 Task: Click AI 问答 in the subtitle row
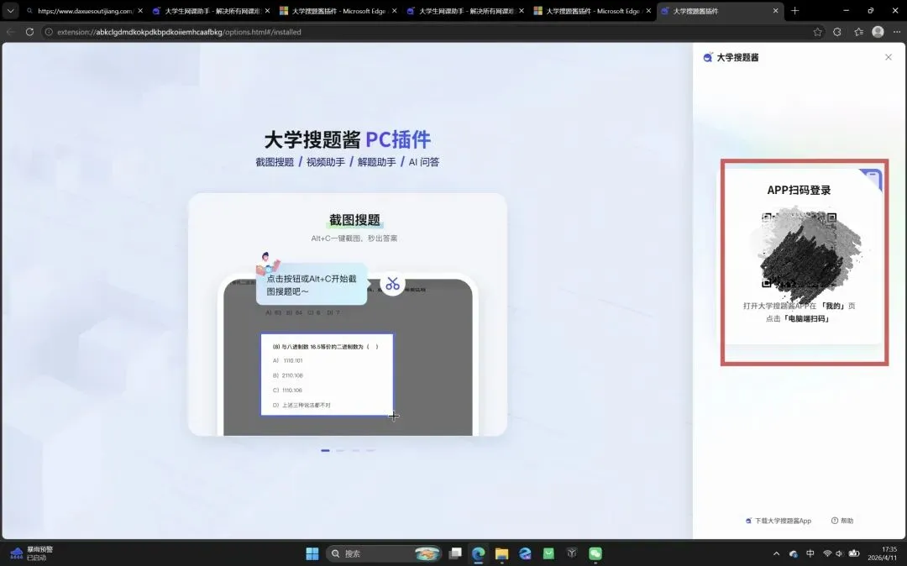pos(424,162)
